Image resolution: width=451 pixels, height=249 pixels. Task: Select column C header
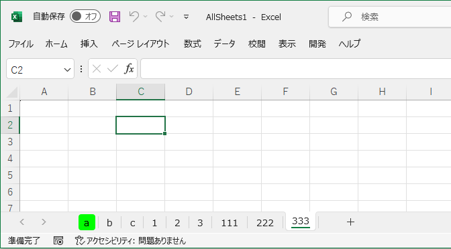point(141,92)
